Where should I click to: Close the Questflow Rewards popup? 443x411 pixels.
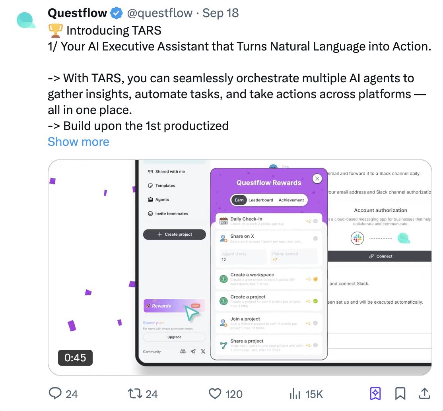[x=317, y=178]
